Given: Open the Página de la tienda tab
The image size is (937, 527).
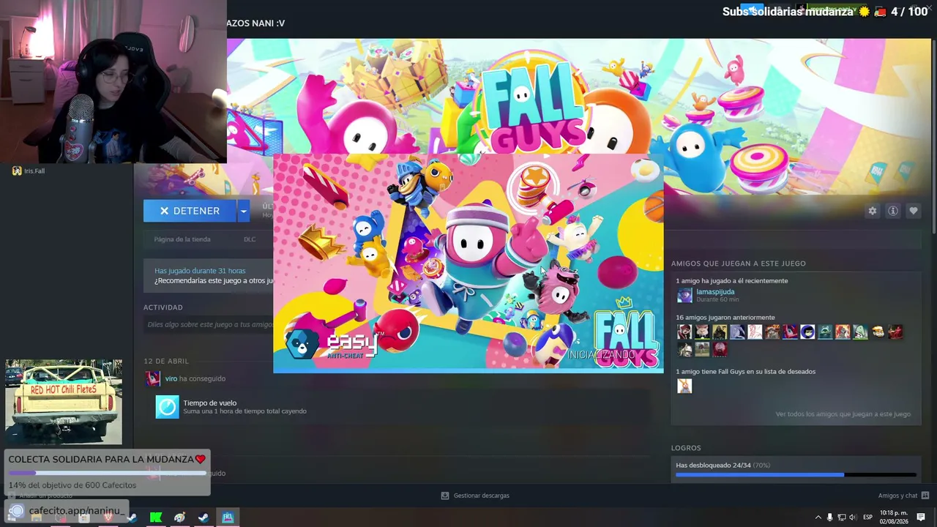Looking at the screenshot, I should (x=182, y=239).
